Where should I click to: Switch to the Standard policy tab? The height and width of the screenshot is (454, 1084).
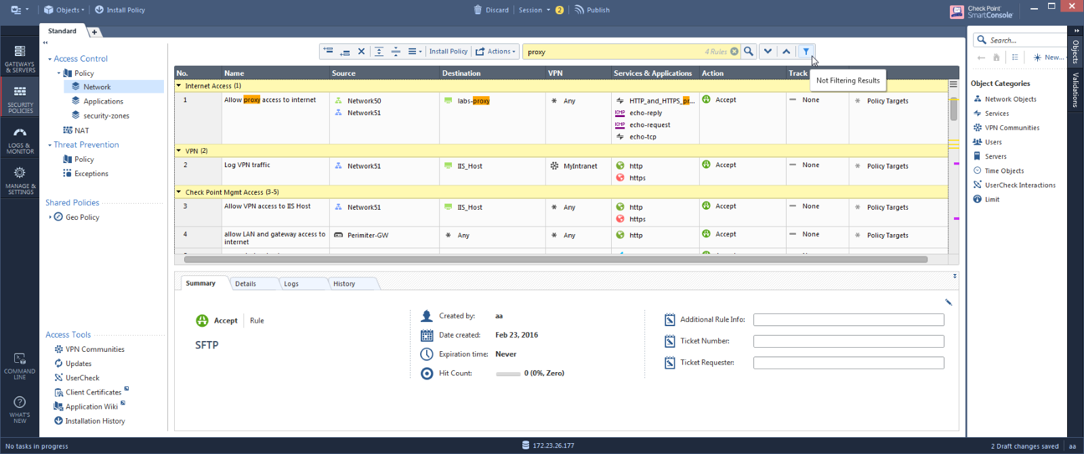(x=62, y=31)
